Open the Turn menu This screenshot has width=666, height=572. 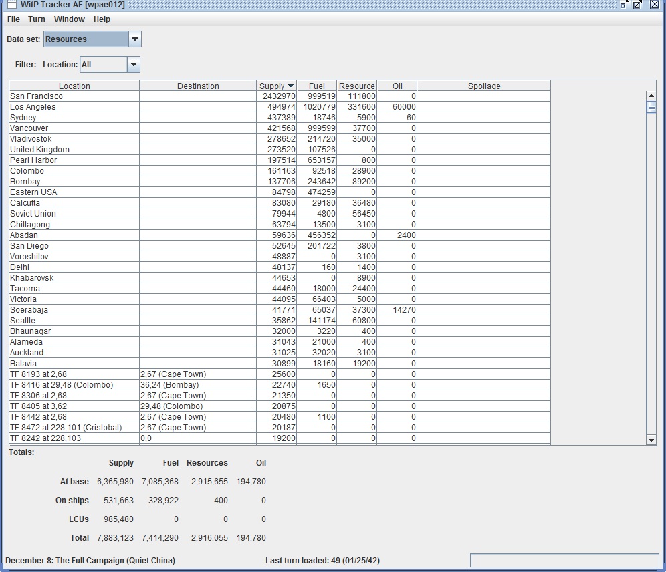[37, 19]
